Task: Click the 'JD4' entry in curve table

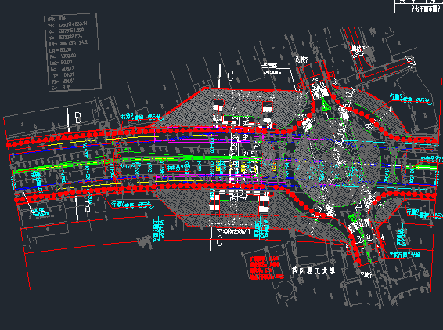Action: point(63,19)
